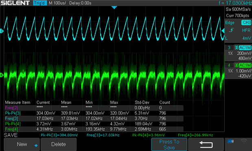Click the Edge trigger type label
Viewport: 252px width, 151px height.
(x=230, y=23)
